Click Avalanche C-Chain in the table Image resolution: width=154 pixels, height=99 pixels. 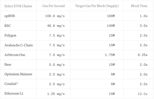19,45
